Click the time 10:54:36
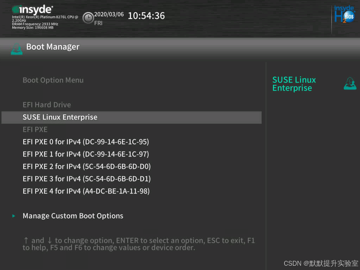 (x=146, y=16)
